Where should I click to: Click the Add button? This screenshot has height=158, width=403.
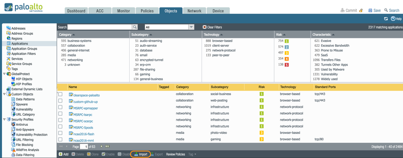point(63,154)
